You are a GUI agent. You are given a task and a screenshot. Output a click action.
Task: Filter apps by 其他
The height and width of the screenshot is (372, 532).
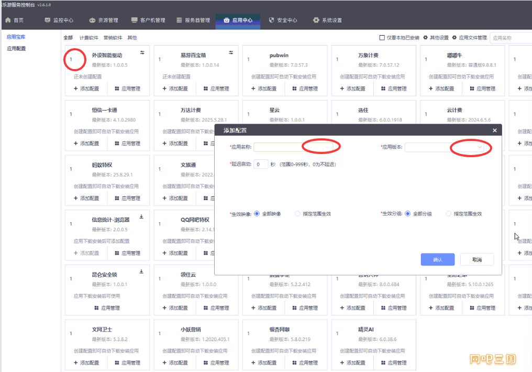tap(132, 38)
